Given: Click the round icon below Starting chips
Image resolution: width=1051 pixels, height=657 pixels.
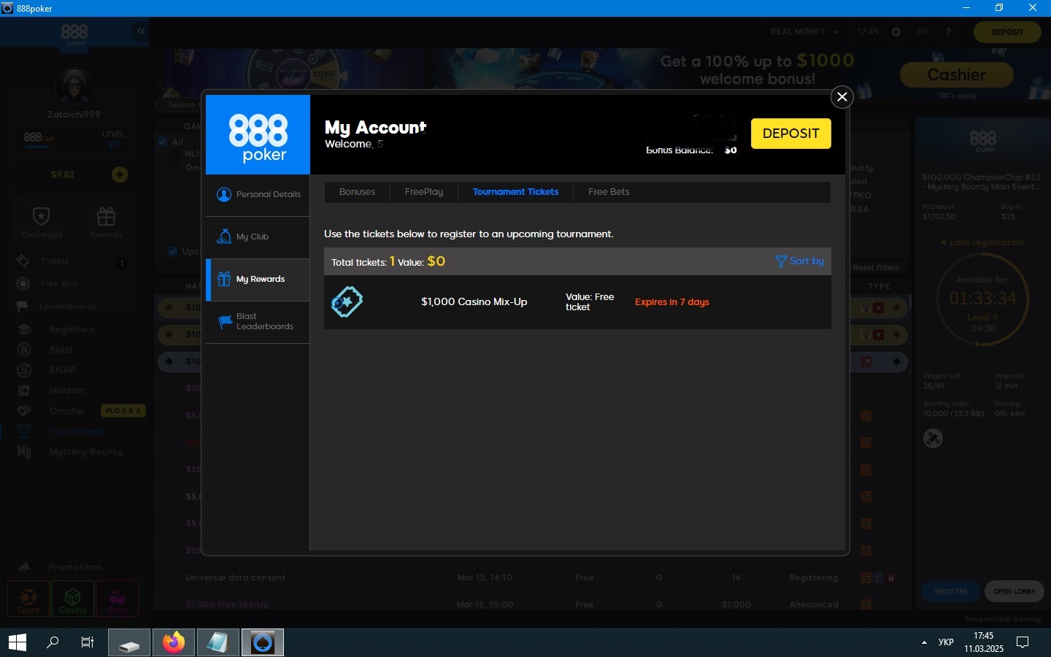Looking at the screenshot, I should point(933,438).
